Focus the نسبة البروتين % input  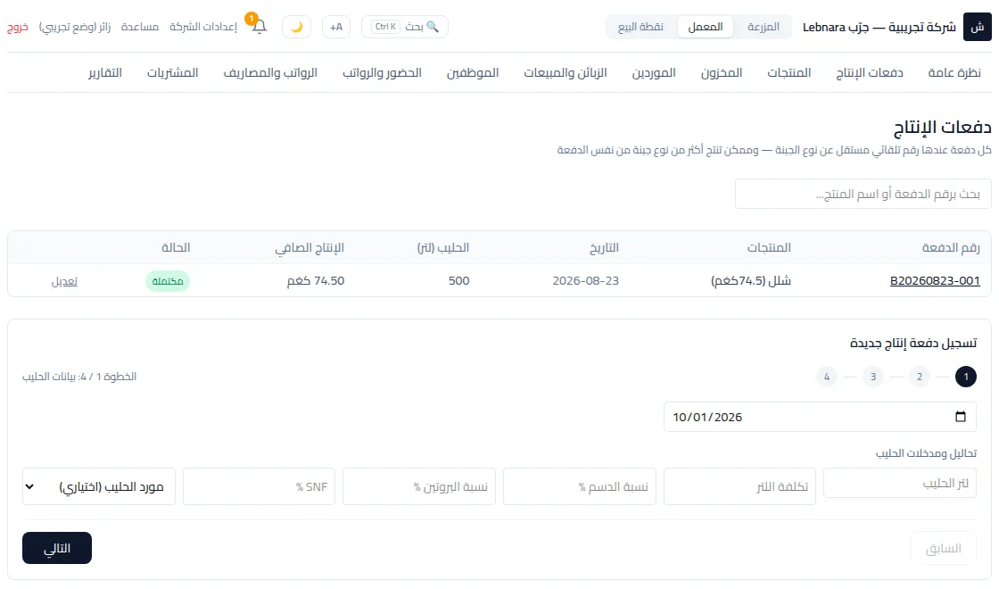(x=419, y=486)
